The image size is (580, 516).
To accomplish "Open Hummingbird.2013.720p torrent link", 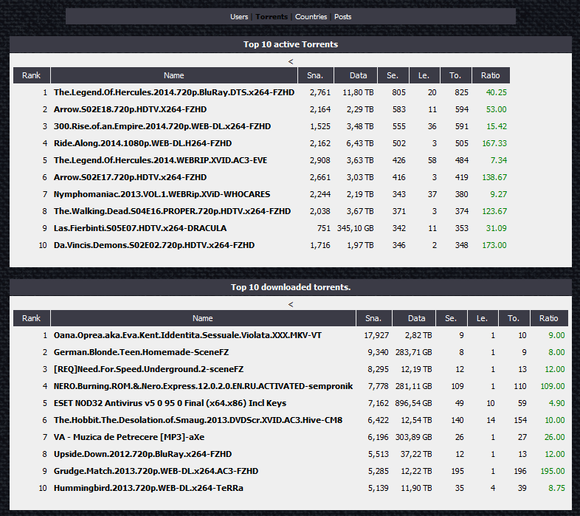I will click(148, 488).
